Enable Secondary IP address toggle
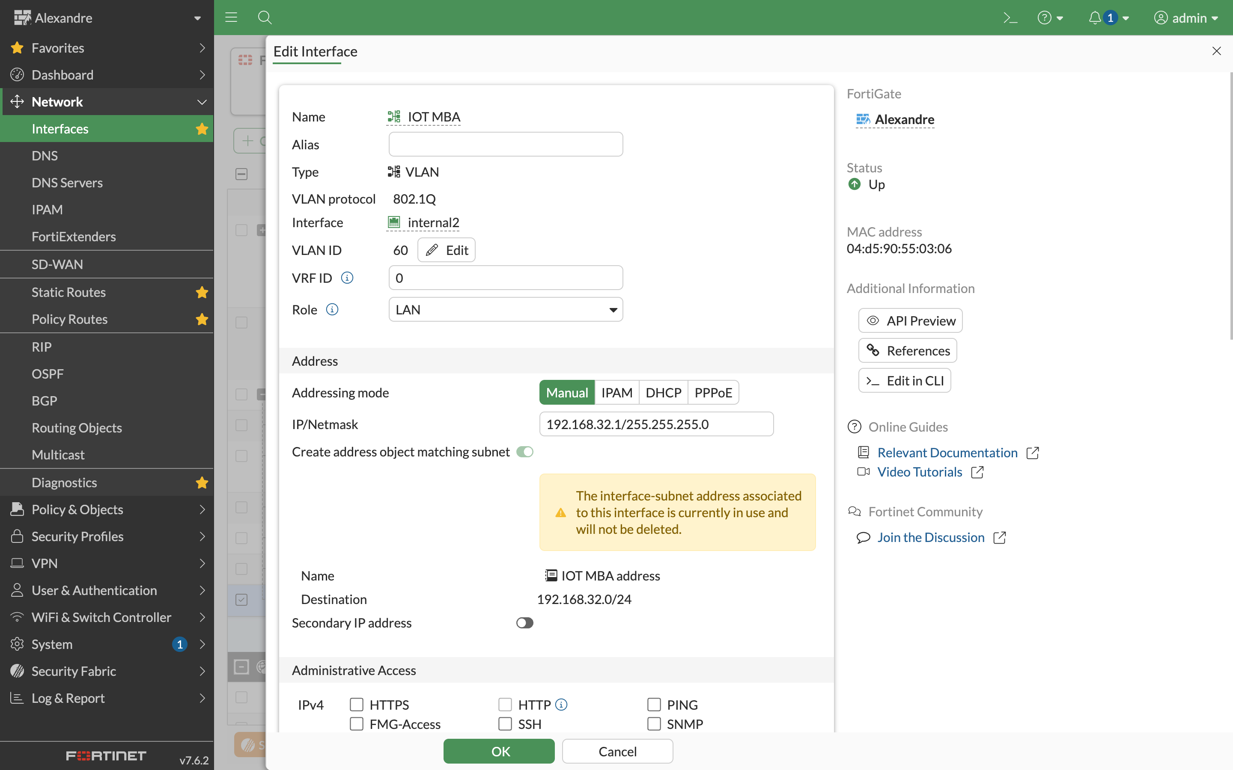Viewport: 1233px width, 770px height. pos(524,623)
